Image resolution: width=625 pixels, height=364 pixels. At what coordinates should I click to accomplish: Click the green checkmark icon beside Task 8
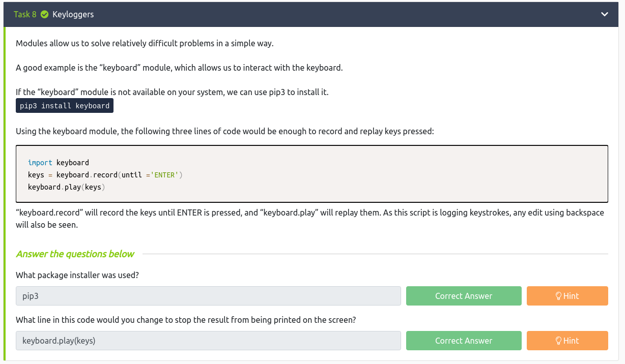44,14
